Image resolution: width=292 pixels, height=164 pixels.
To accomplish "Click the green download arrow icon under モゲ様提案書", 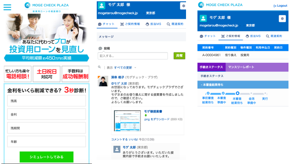I will click(146, 116).
